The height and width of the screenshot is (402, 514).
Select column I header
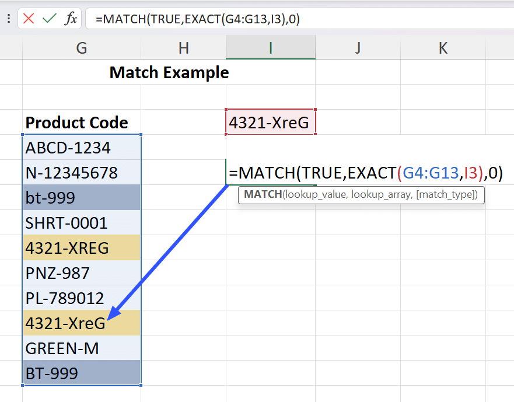coord(271,47)
